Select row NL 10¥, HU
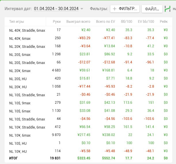The height and width of the screenshot is (164, 176). pos(88,151)
